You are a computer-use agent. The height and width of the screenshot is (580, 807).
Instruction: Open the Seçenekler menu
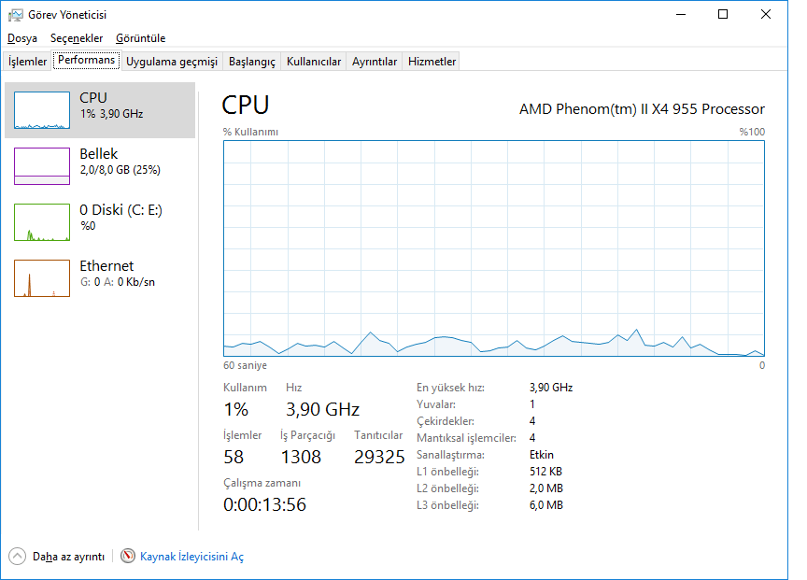point(77,38)
